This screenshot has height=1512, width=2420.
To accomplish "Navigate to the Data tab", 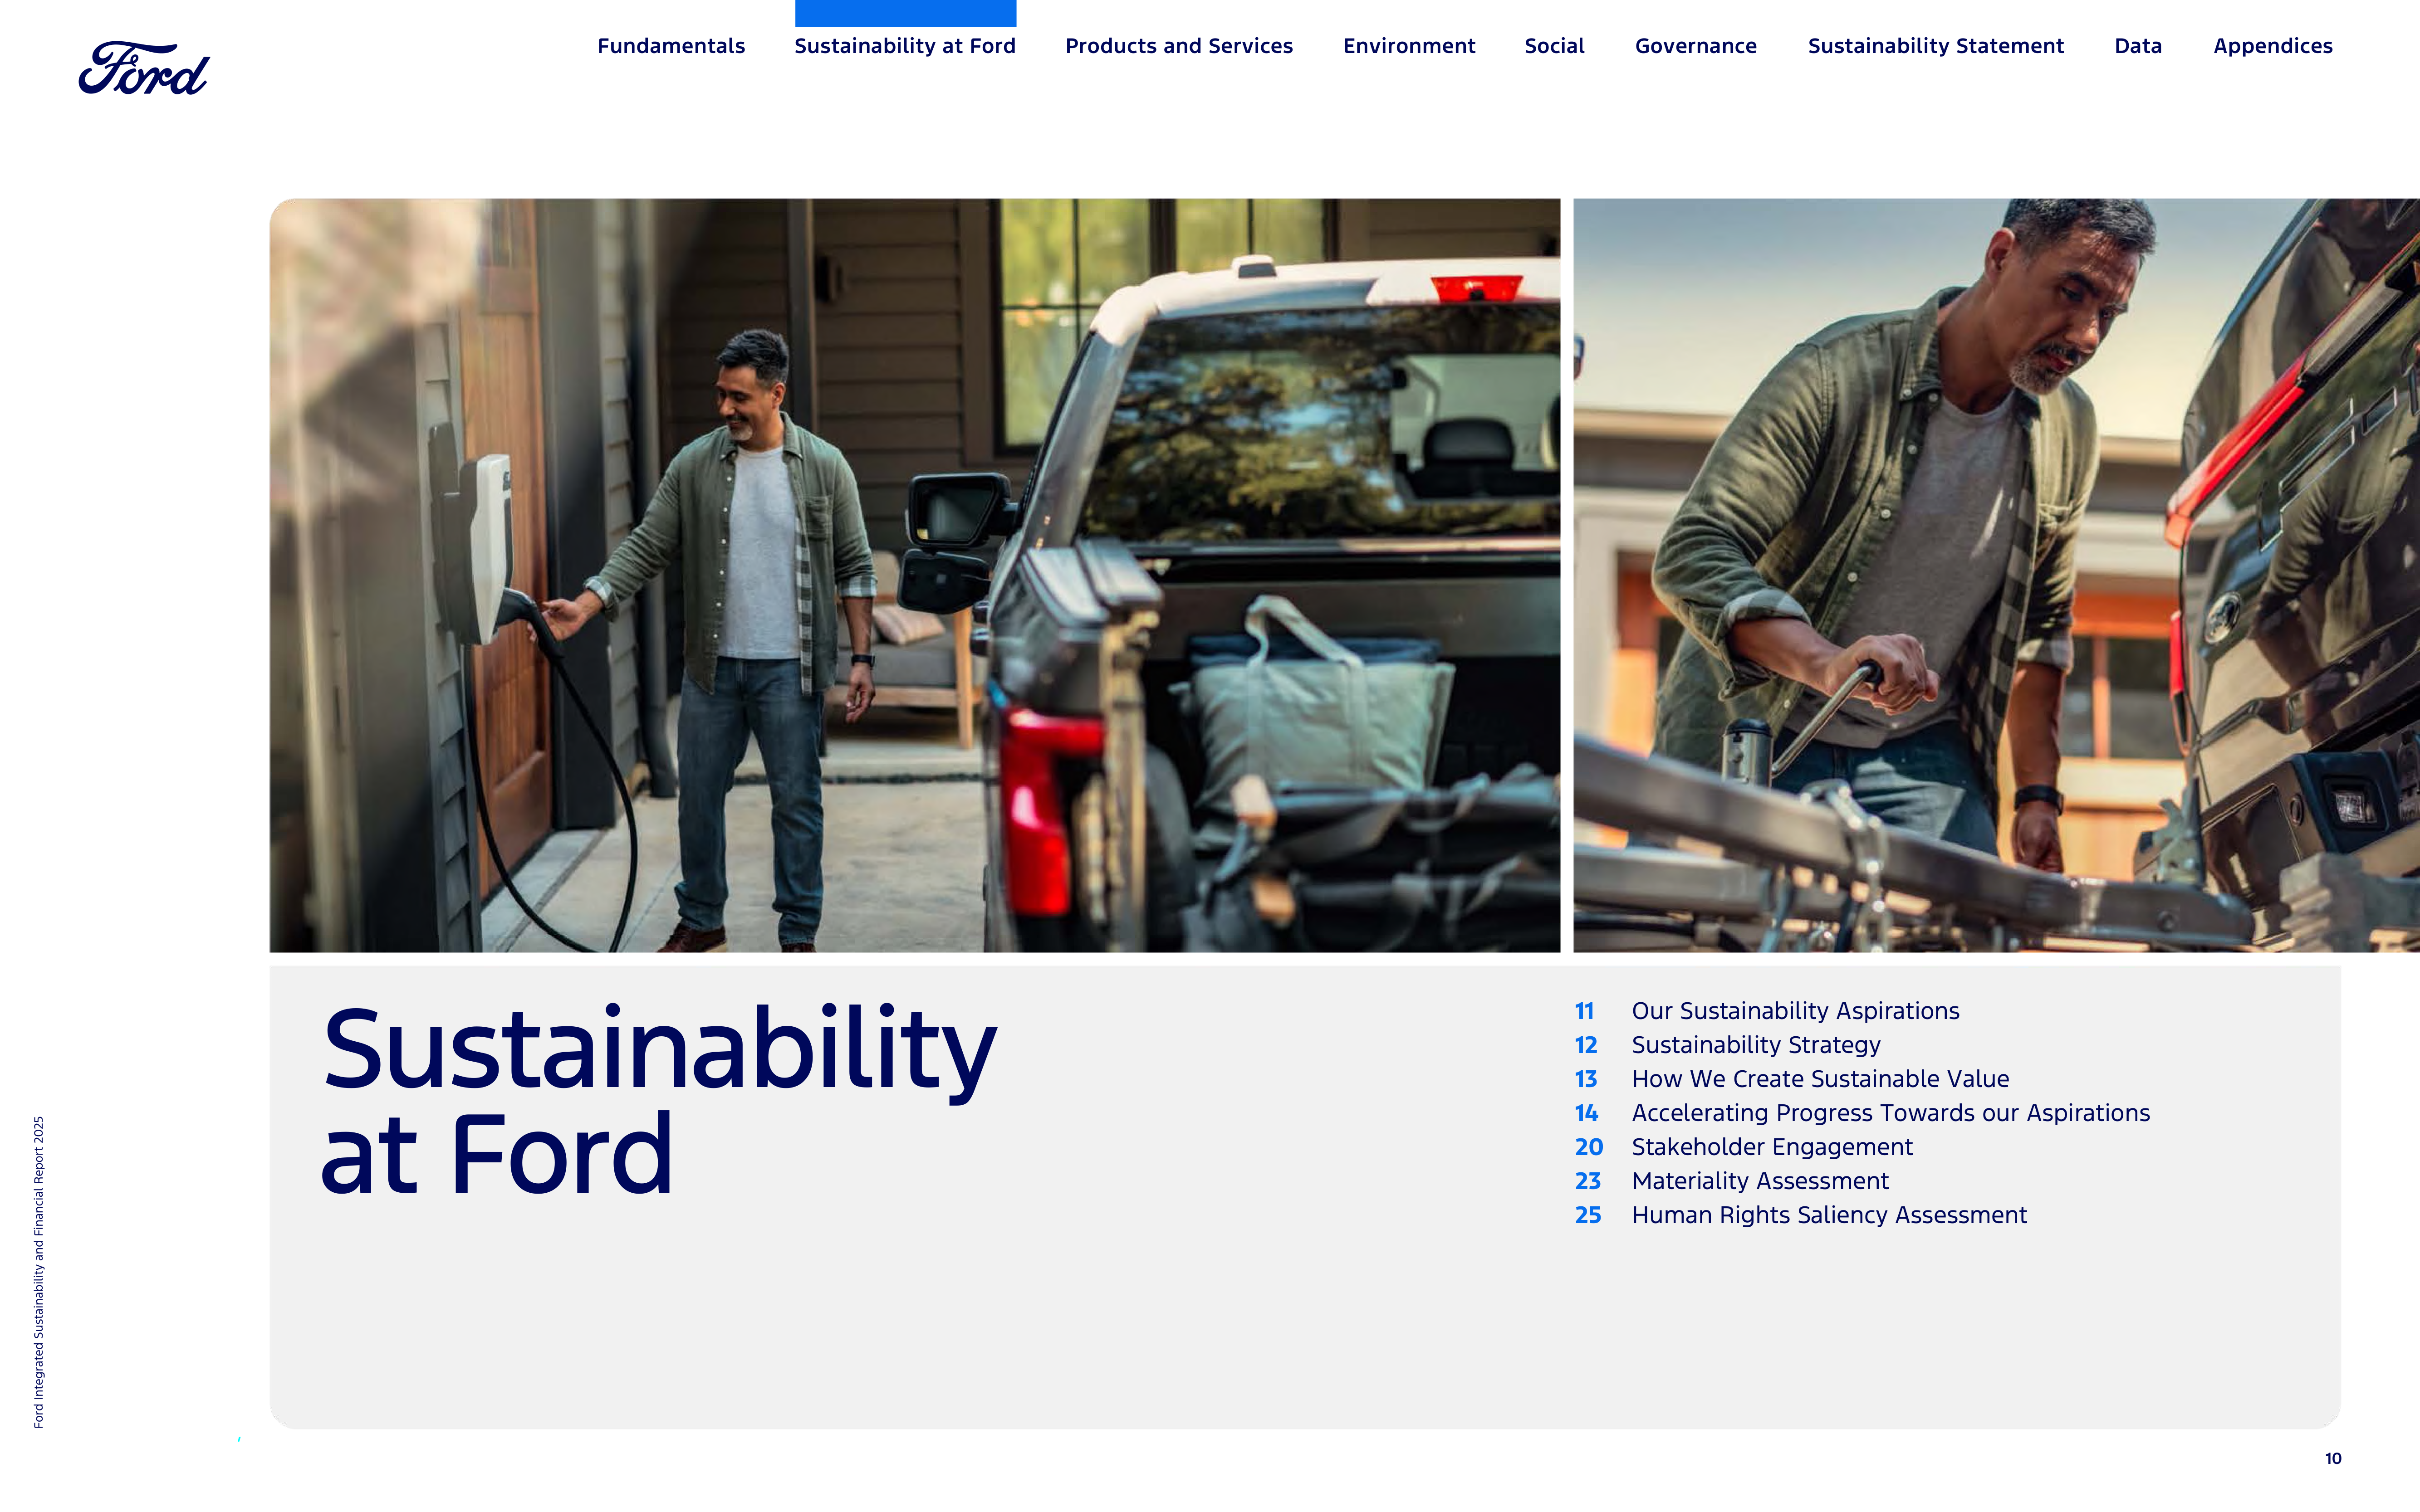I will coord(2138,46).
